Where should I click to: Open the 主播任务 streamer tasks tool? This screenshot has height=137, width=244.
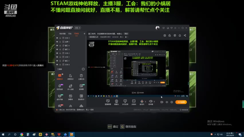coord(81,77)
